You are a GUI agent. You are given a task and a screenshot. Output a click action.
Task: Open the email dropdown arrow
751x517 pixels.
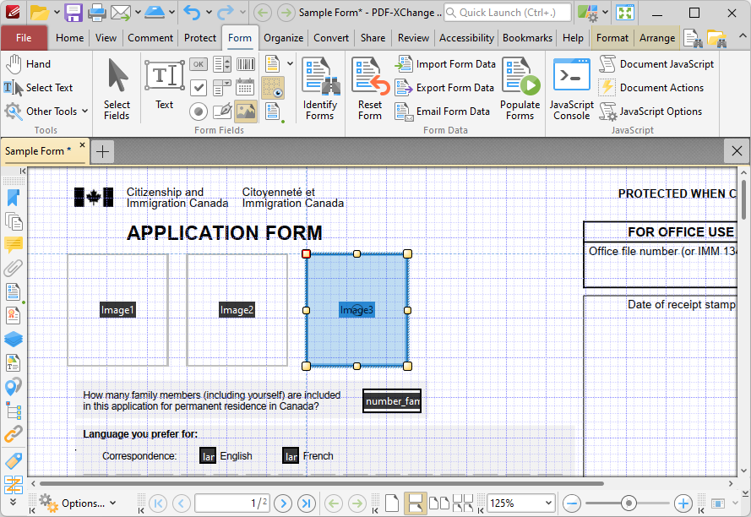click(x=138, y=12)
